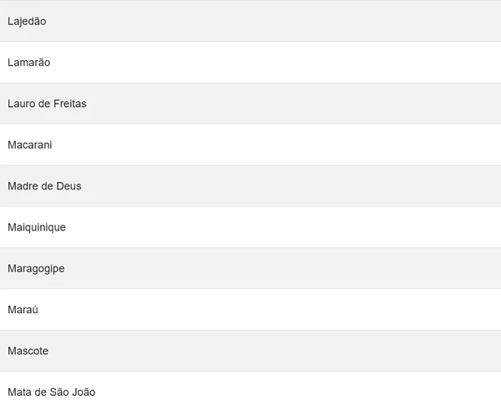This screenshot has width=501, height=410.
Task: Select the Maragogipe row
Action: [250, 268]
